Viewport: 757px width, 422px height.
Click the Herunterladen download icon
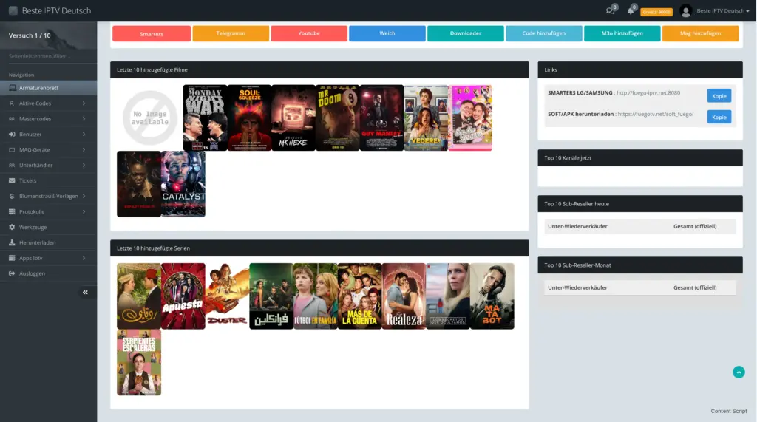12,242
